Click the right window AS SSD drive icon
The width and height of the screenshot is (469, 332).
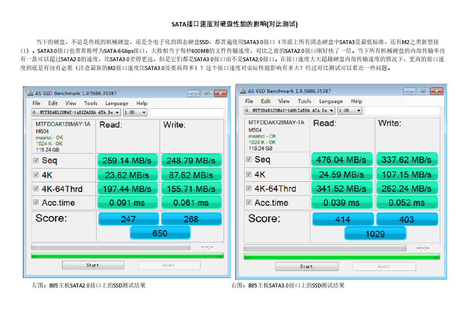point(243,90)
